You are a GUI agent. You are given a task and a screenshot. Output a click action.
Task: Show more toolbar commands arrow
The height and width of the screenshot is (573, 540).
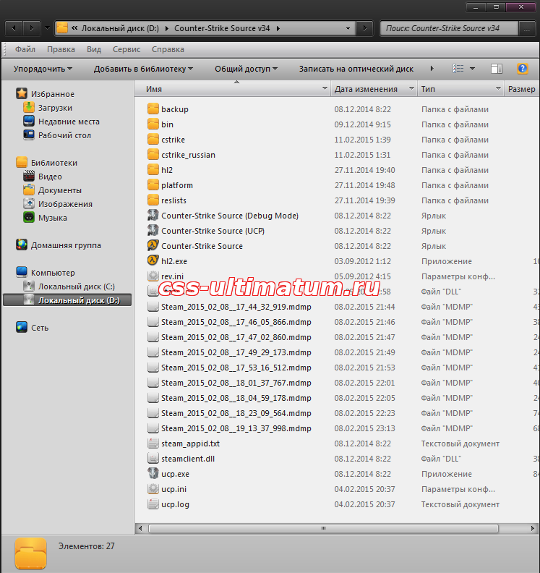click(432, 68)
